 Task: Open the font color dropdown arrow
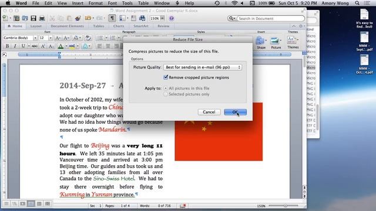click(66, 46)
